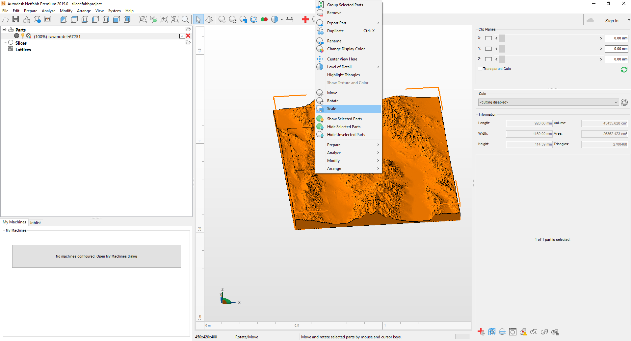Click the part warning triangle analysis icon
The image size is (631, 341).
[x=523, y=332]
